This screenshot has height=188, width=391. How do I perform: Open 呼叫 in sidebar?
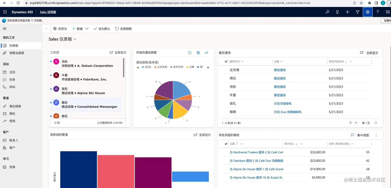(21, 87)
